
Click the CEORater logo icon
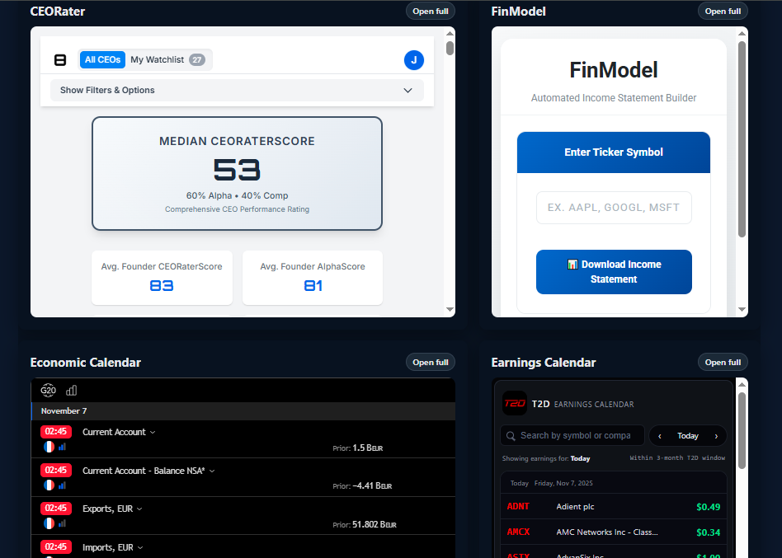(60, 60)
